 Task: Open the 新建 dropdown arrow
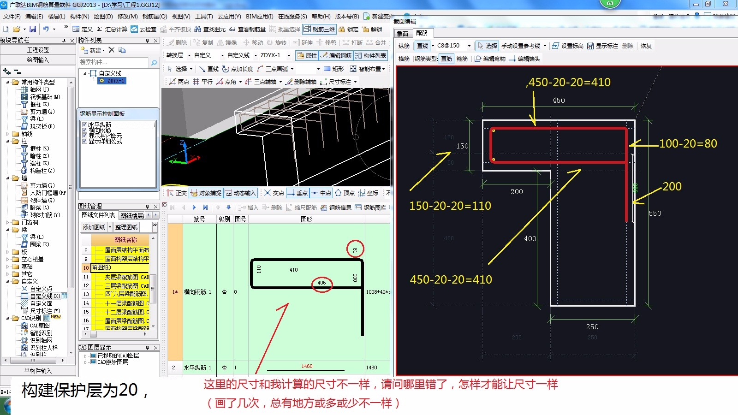pos(104,50)
